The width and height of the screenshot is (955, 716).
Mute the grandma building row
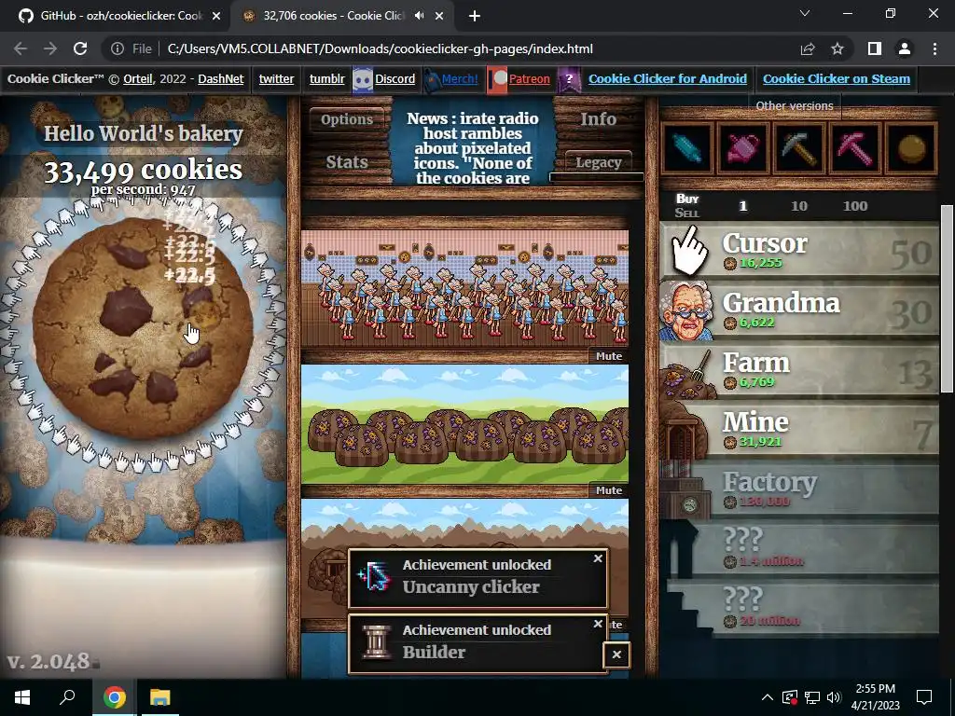608,356
